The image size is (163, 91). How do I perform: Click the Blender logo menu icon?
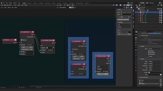click(x=2, y=3)
